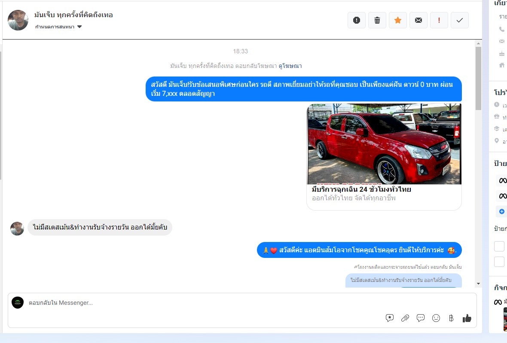Click Meta logo in the activity section

point(498,302)
